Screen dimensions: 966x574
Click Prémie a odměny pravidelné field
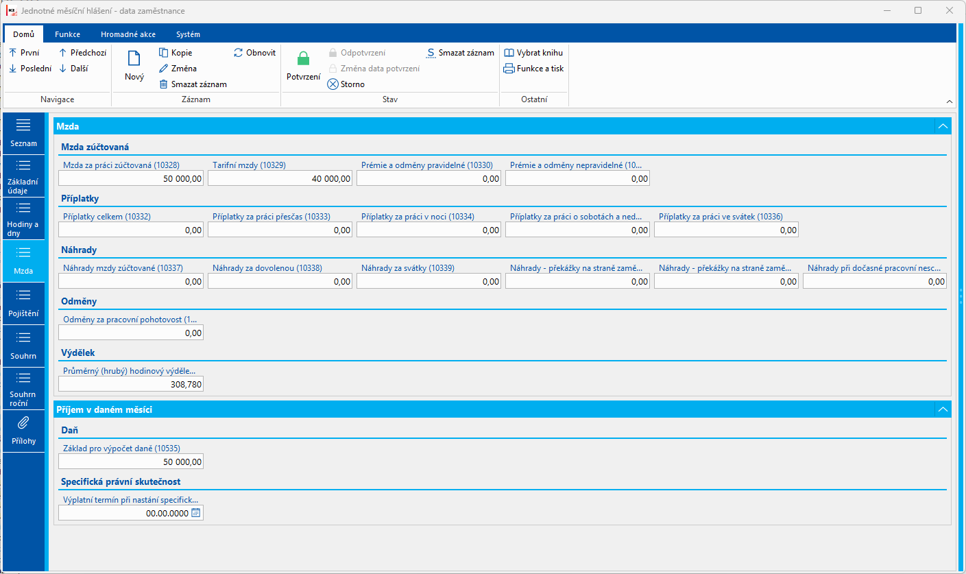428,178
